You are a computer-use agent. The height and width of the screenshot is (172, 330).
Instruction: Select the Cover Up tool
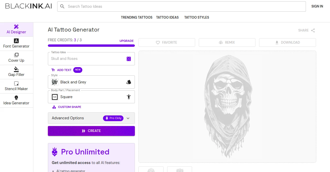point(16,58)
